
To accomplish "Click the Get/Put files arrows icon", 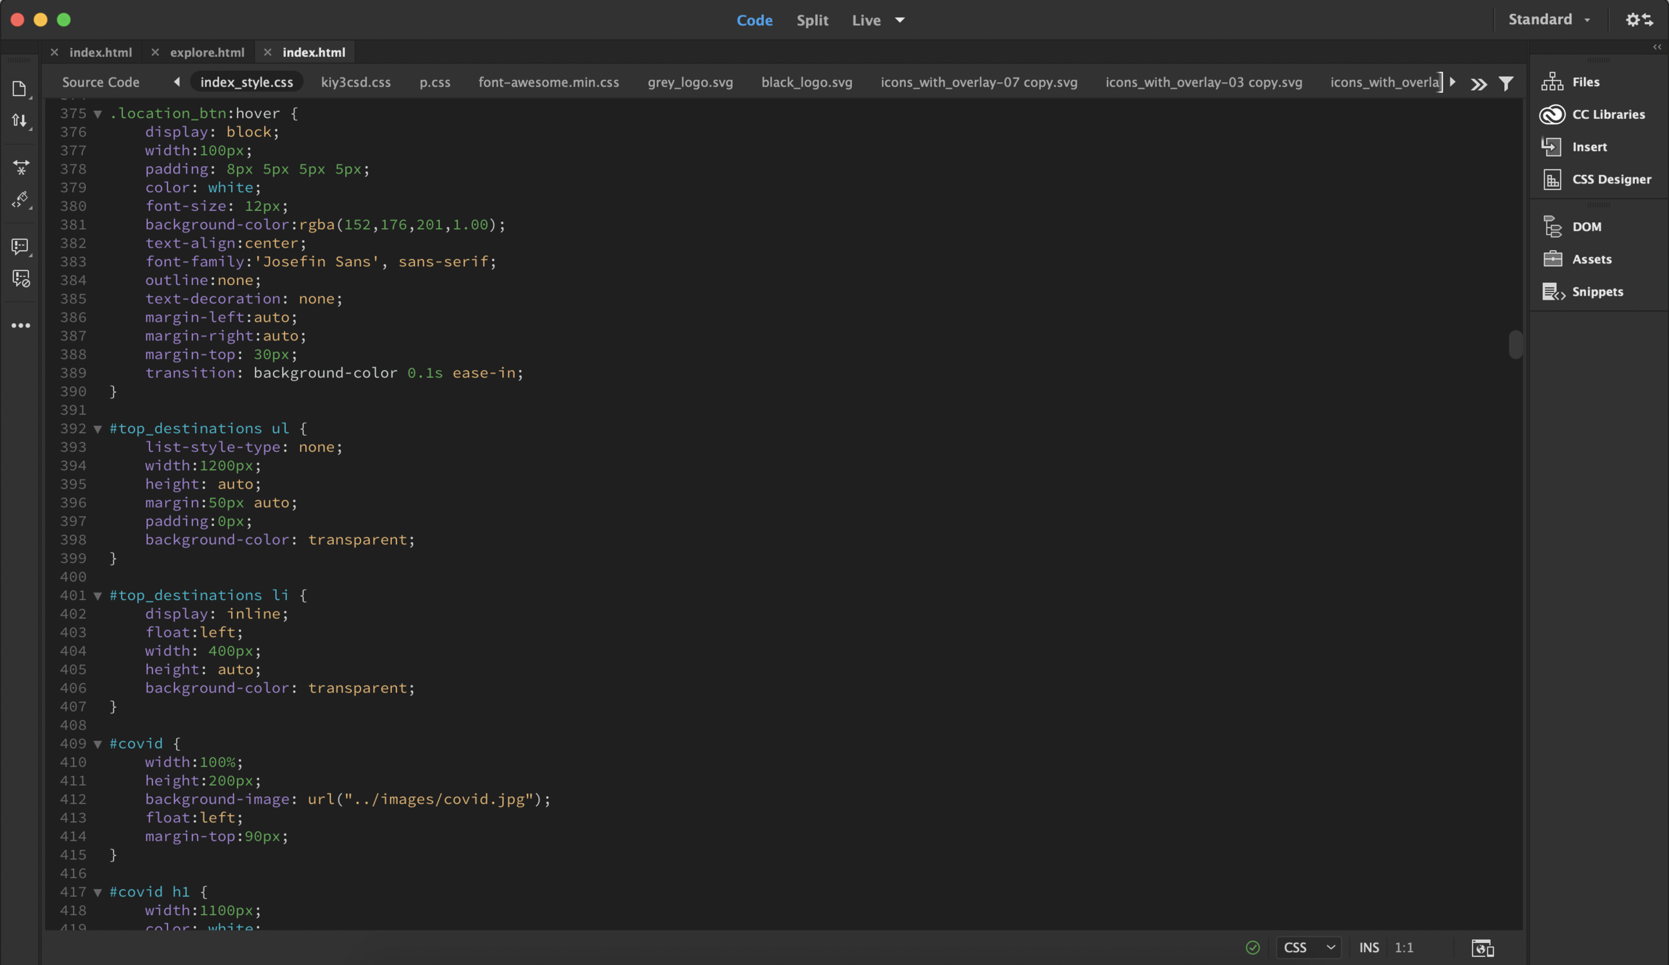I will click(x=19, y=121).
